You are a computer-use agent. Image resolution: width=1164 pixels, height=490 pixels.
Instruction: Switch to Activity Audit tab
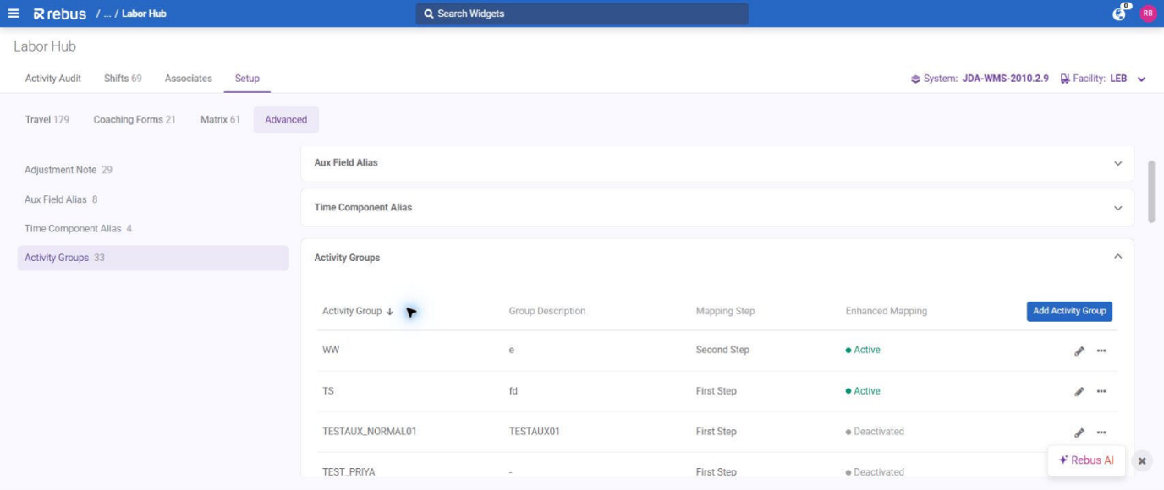[53, 78]
